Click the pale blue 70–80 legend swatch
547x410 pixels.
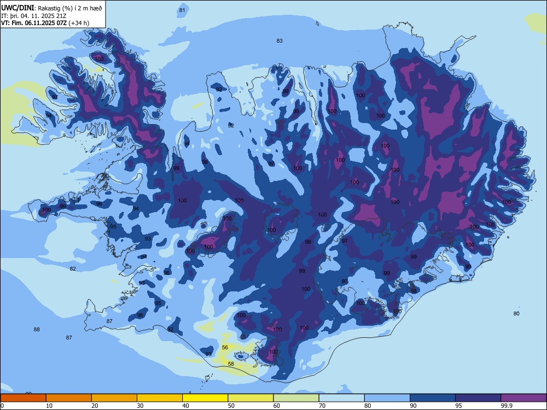pyautogui.click(x=341, y=398)
